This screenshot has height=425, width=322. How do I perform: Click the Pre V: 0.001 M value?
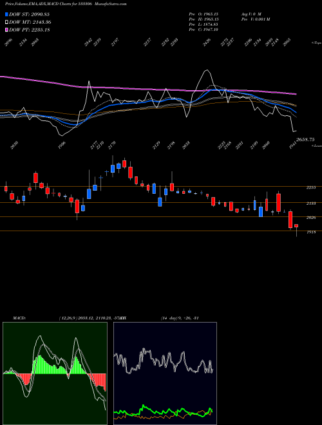pos(255,19)
